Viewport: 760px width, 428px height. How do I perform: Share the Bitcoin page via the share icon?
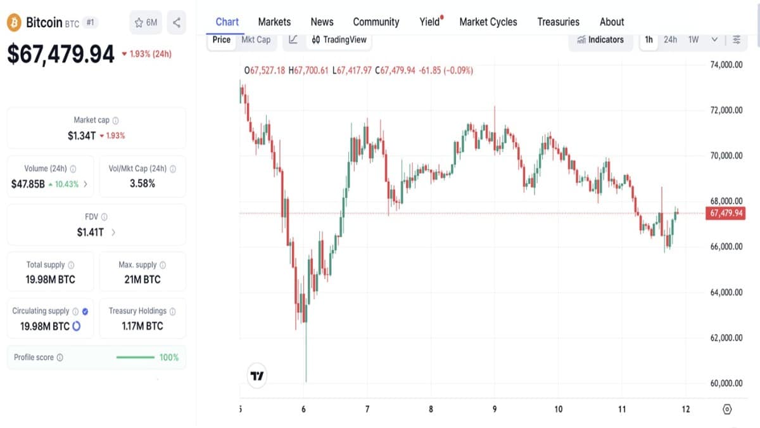(176, 22)
